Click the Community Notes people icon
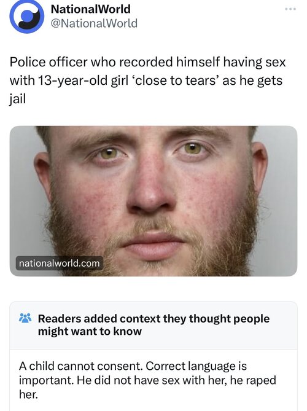Viewport: 307px width, 411px height. (x=25, y=318)
